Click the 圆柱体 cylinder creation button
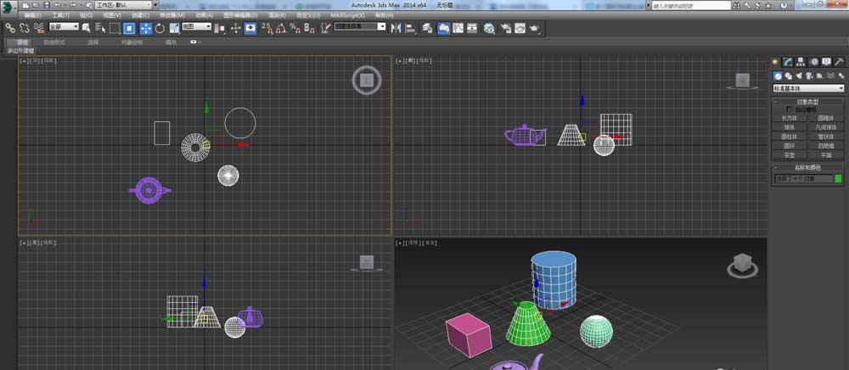Viewport: 849px width, 370px height. 790,136
